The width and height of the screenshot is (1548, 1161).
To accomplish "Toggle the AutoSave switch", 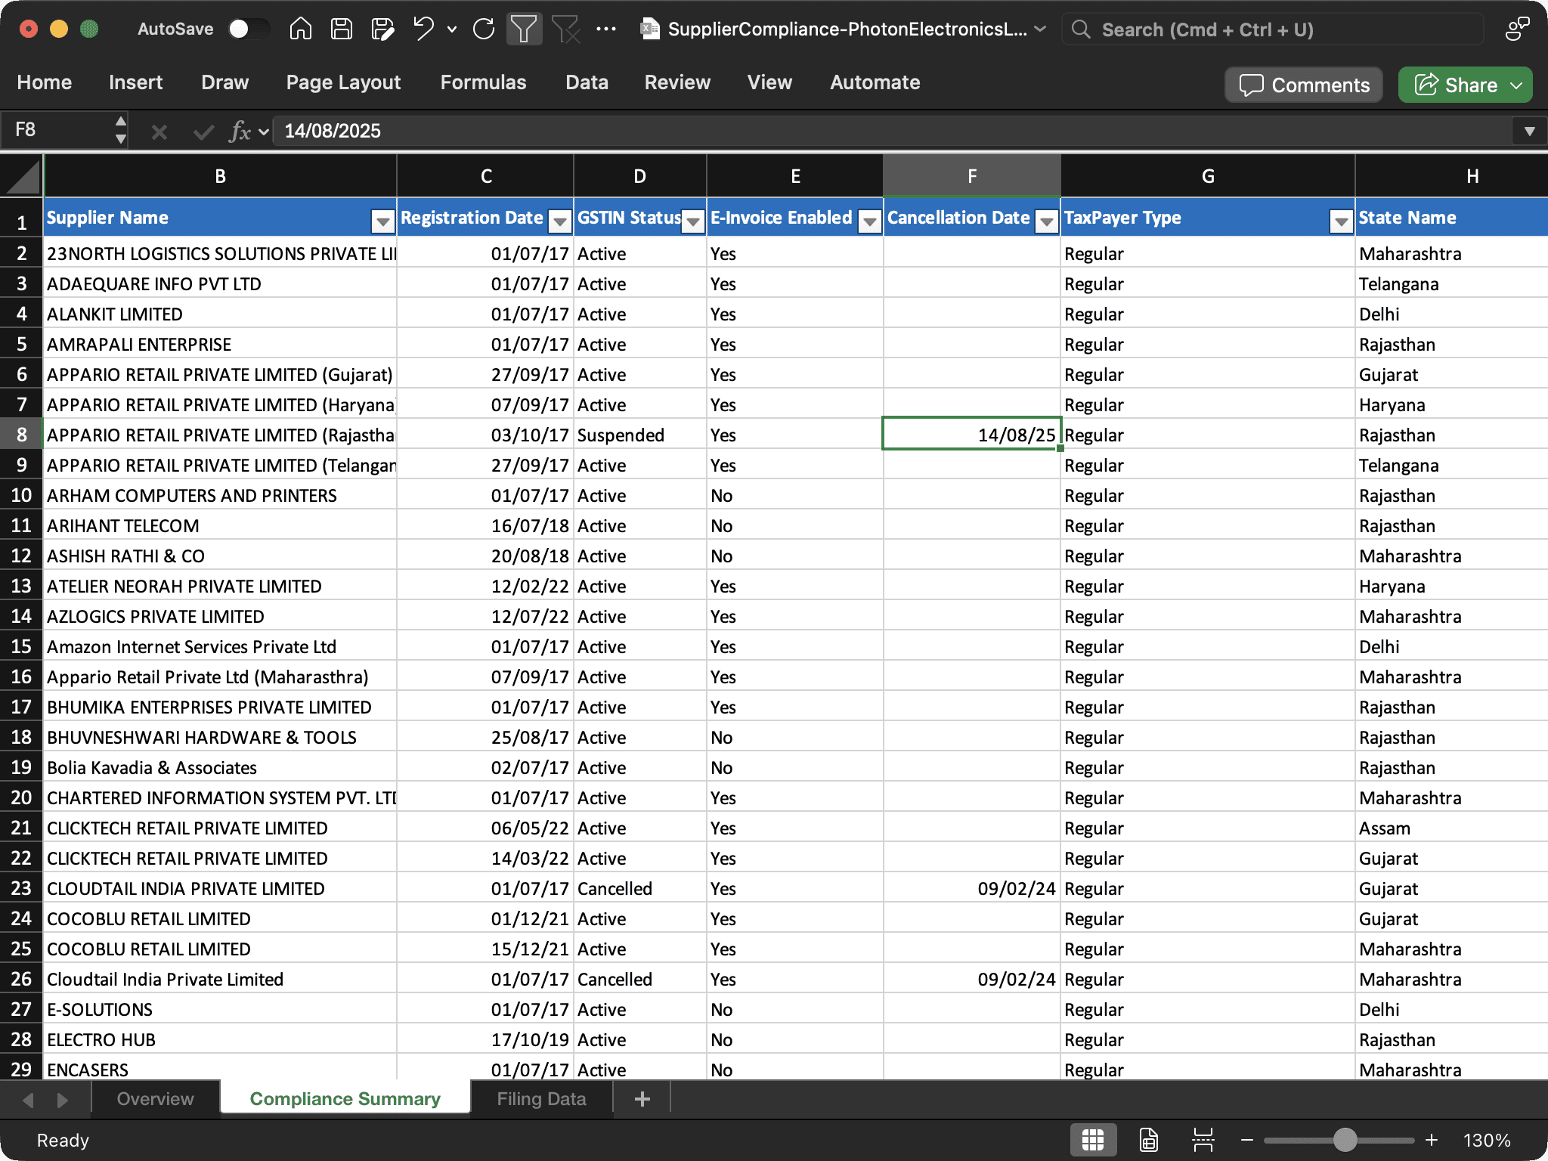I will [248, 29].
